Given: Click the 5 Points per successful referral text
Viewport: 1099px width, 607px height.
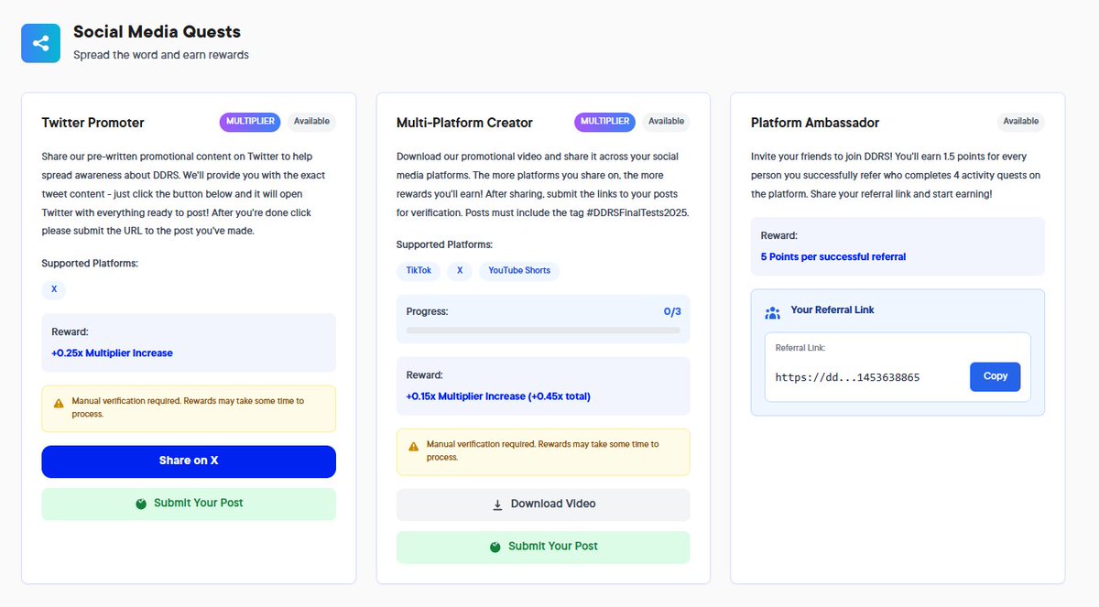Looking at the screenshot, I should point(833,256).
